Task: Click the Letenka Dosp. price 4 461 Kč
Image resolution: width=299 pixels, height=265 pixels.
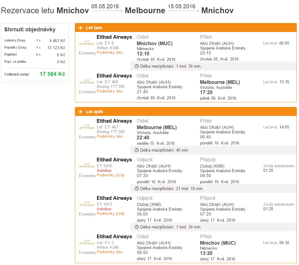Action: (x=57, y=41)
